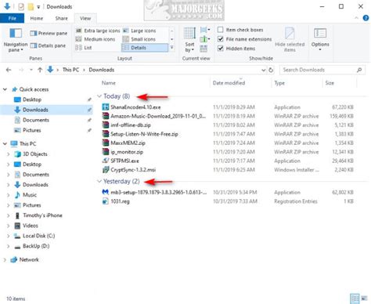
Task: Expand Local Disk (C:) node
Action: pyautogui.click(x=9, y=236)
